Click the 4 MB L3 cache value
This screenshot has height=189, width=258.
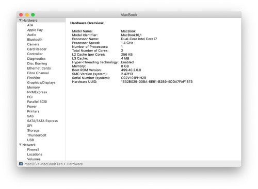tap(125, 58)
